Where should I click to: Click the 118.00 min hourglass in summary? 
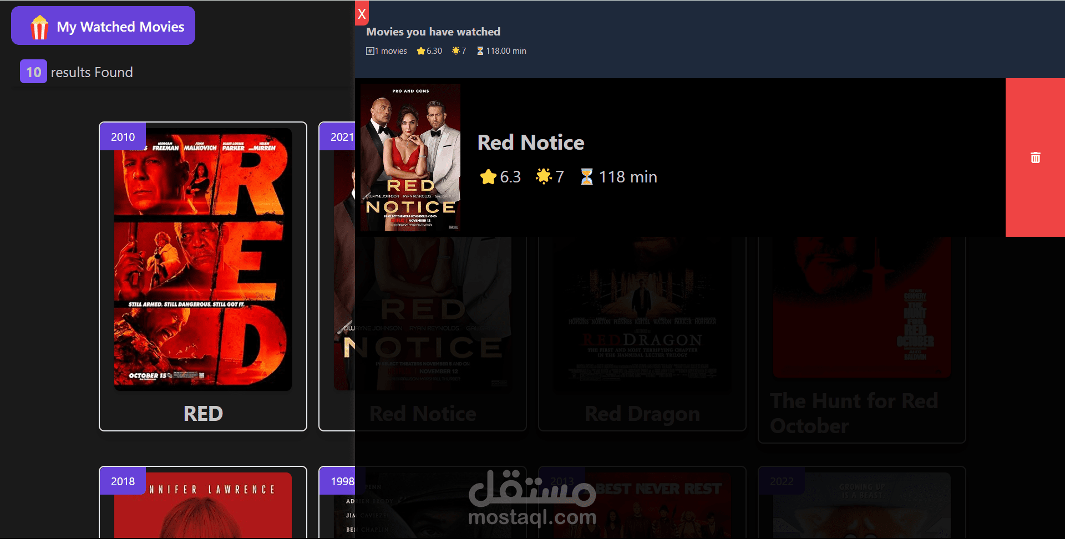[x=480, y=51]
